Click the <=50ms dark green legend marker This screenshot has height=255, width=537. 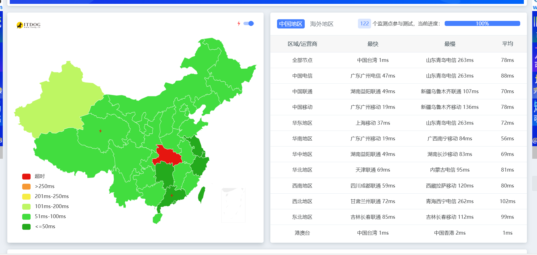(x=26, y=227)
